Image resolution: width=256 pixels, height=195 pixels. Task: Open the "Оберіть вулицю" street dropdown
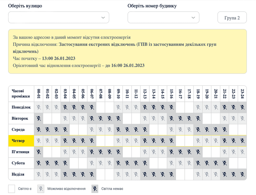click(59, 18)
